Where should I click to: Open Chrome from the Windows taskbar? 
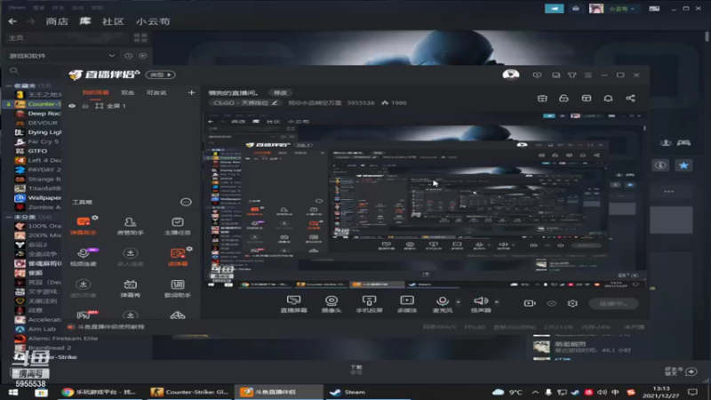tap(100, 392)
